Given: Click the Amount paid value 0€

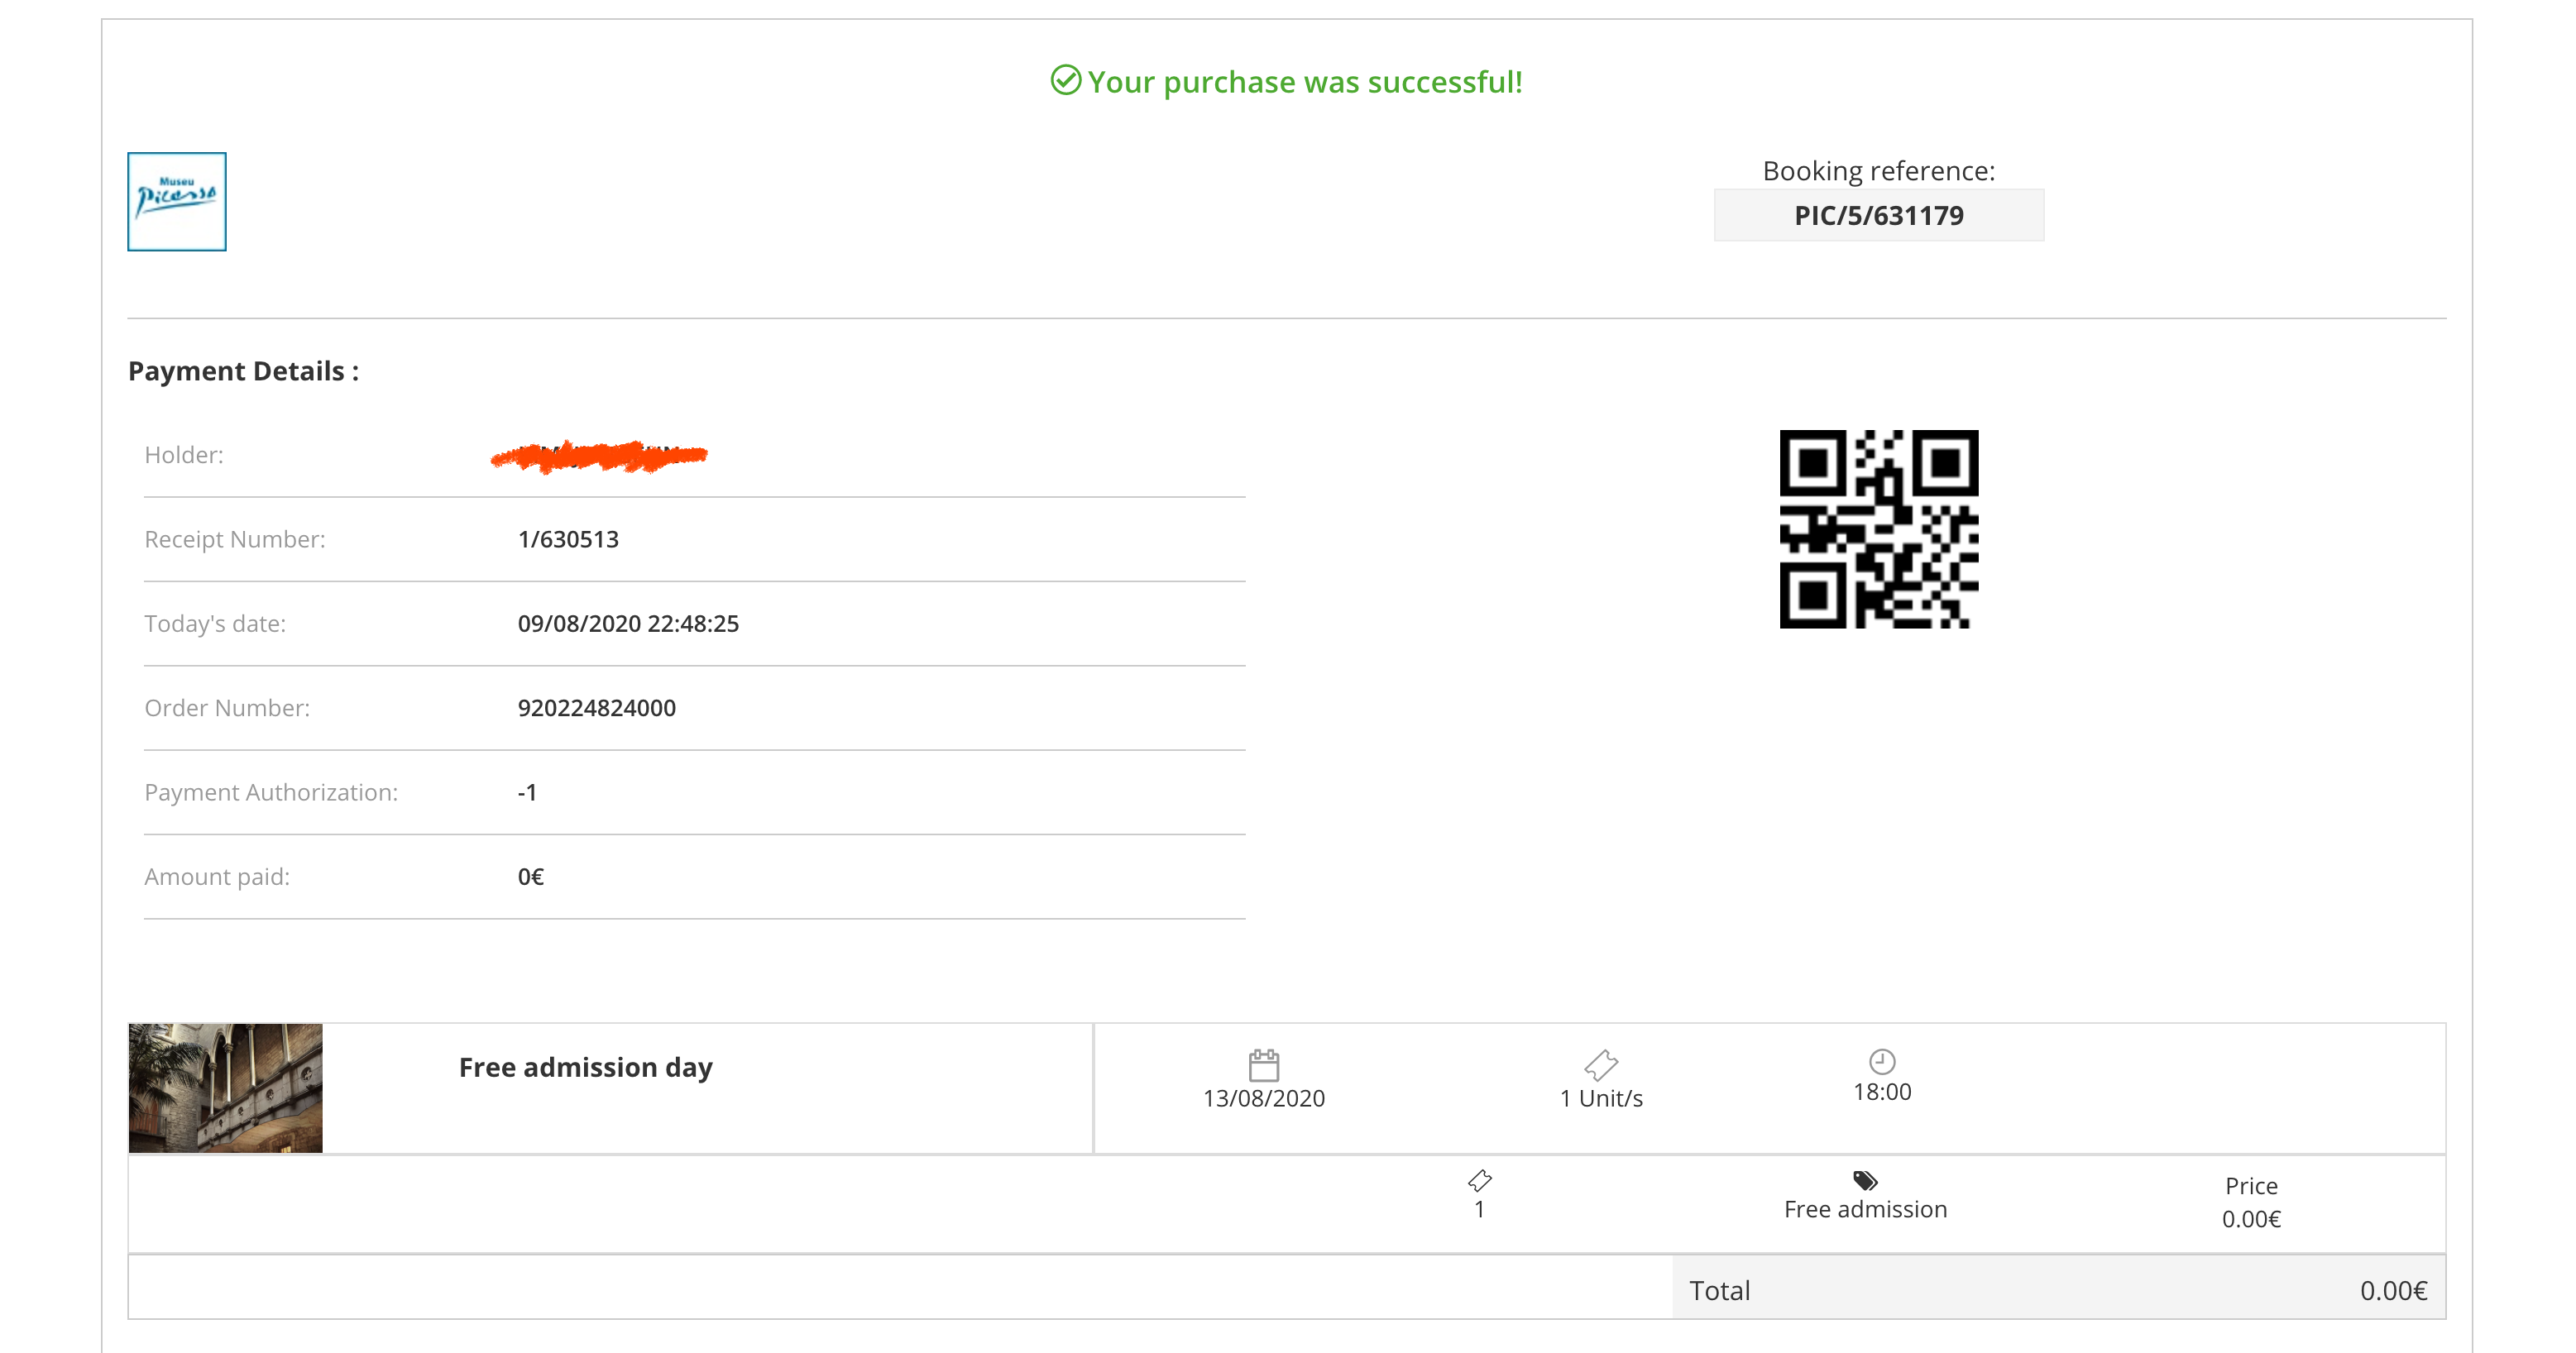Looking at the screenshot, I should tap(531, 876).
